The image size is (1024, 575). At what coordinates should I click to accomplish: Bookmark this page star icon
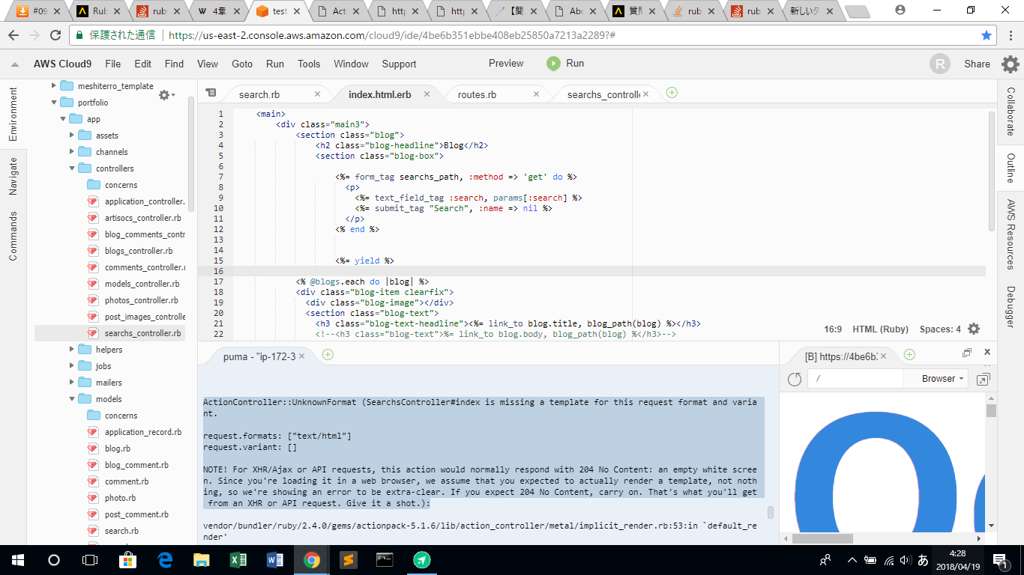[987, 35]
